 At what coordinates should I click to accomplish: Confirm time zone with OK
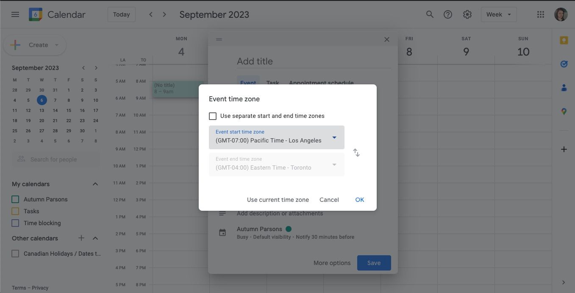coord(360,200)
